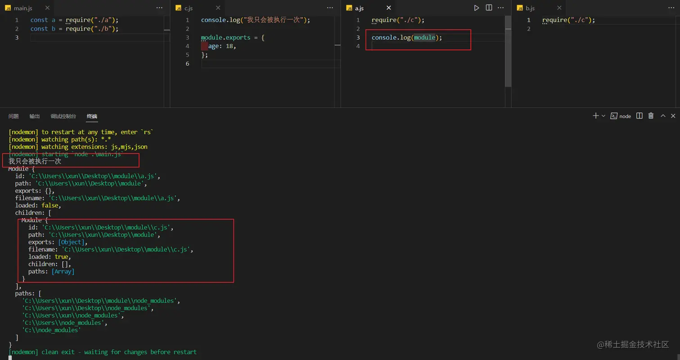This screenshot has height=360, width=680.
Task: Click nodemon watching extensions line
Action: click(x=78, y=147)
